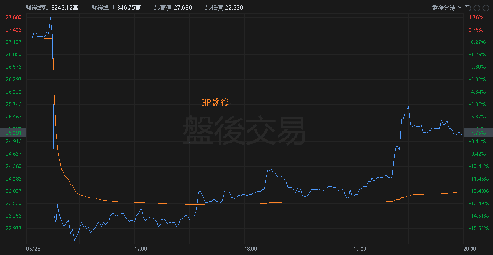Click the -12.48% percent axis label
Image resolution: width=493 pixels, height=255 pixels.
[478, 191]
